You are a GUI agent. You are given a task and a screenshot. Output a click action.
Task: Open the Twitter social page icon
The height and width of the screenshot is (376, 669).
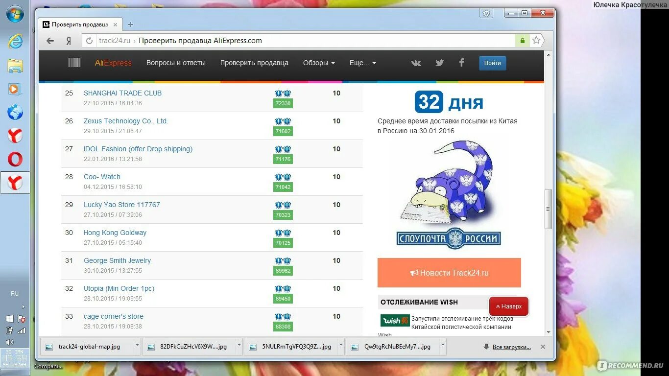[439, 63]
